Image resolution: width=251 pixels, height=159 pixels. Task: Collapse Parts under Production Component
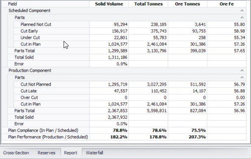coord(242,78)
